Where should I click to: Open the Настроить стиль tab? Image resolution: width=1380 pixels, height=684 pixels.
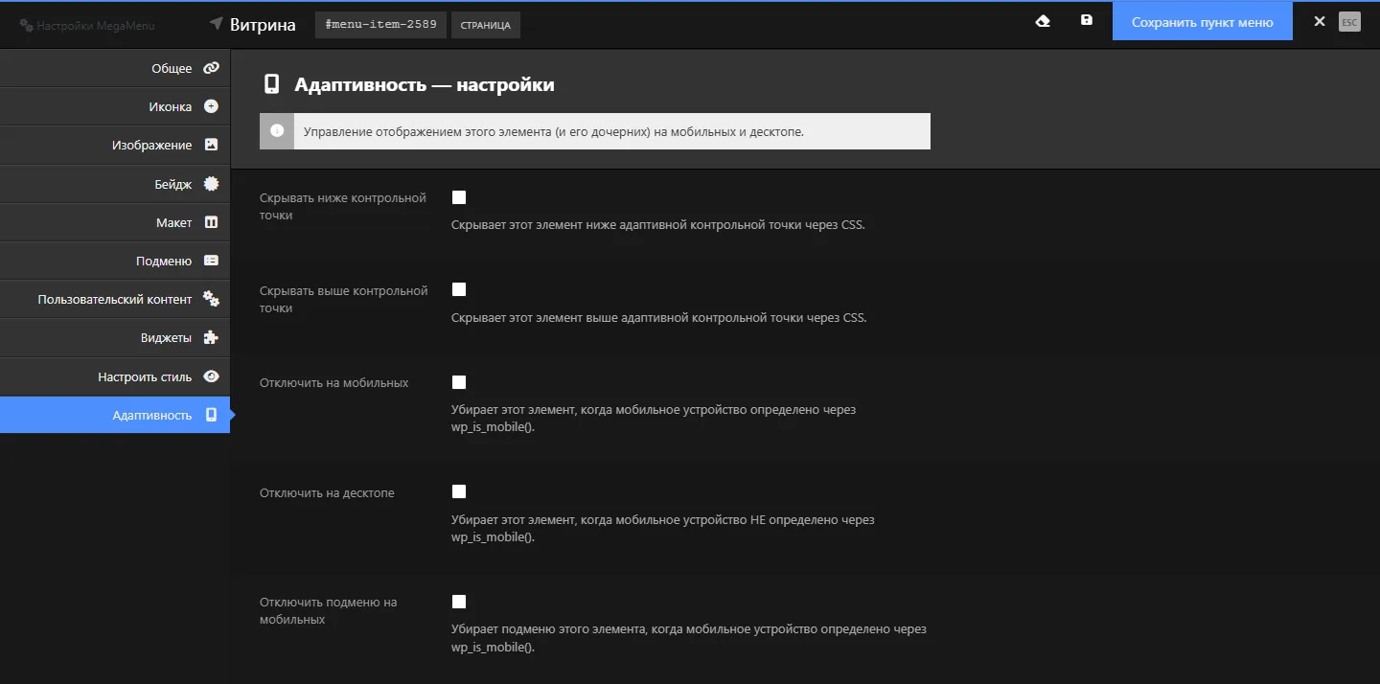pos(115,376)
